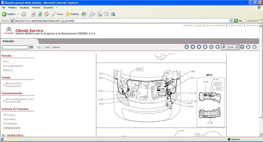Open the Preferiti menu in the menu bar

(36, 7)
